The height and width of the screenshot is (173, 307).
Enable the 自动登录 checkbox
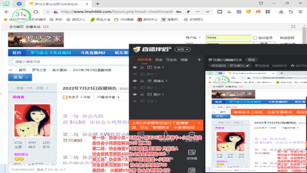255,38
